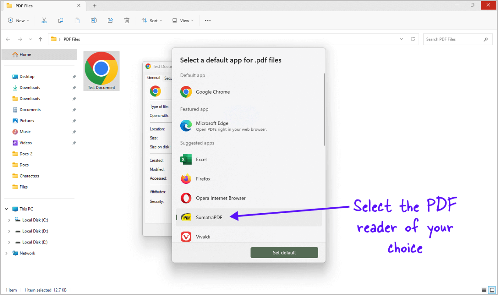Select Google Chrome as default app
Screen dimensions: 498x295
[249, 92]
